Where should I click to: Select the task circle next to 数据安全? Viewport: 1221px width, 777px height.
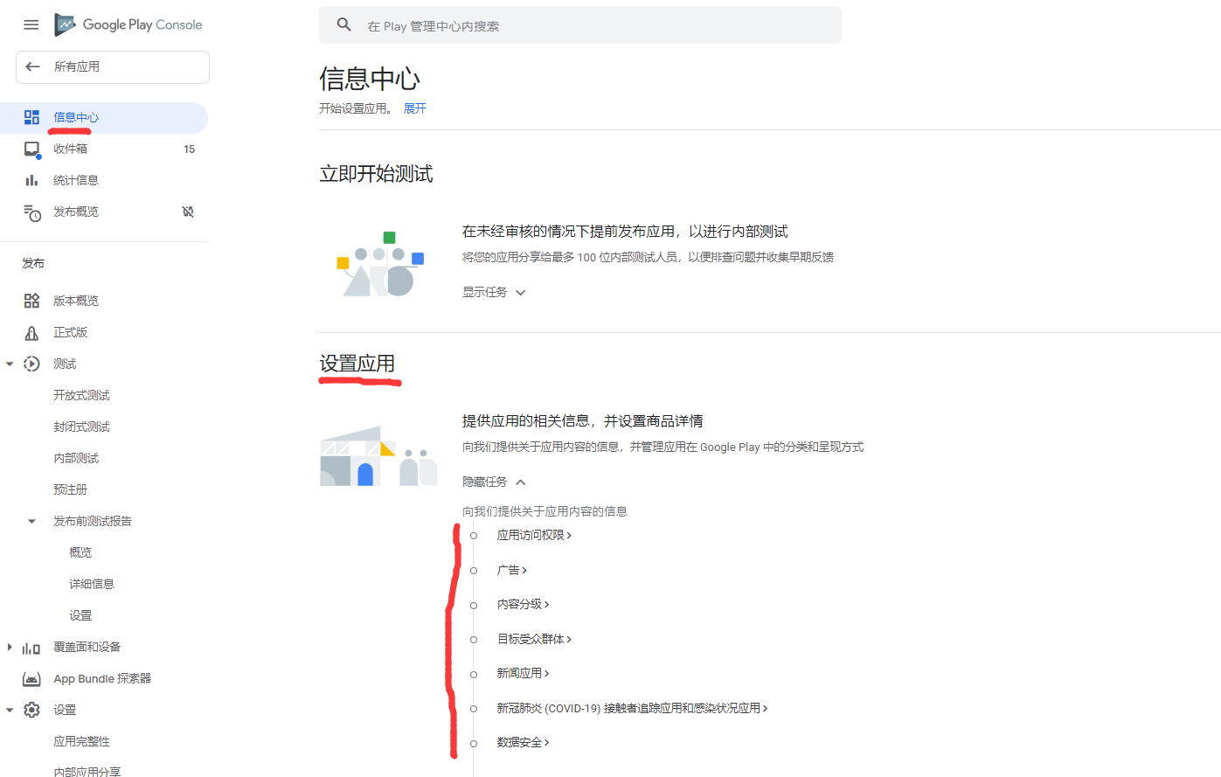click(x=473, y=742)
